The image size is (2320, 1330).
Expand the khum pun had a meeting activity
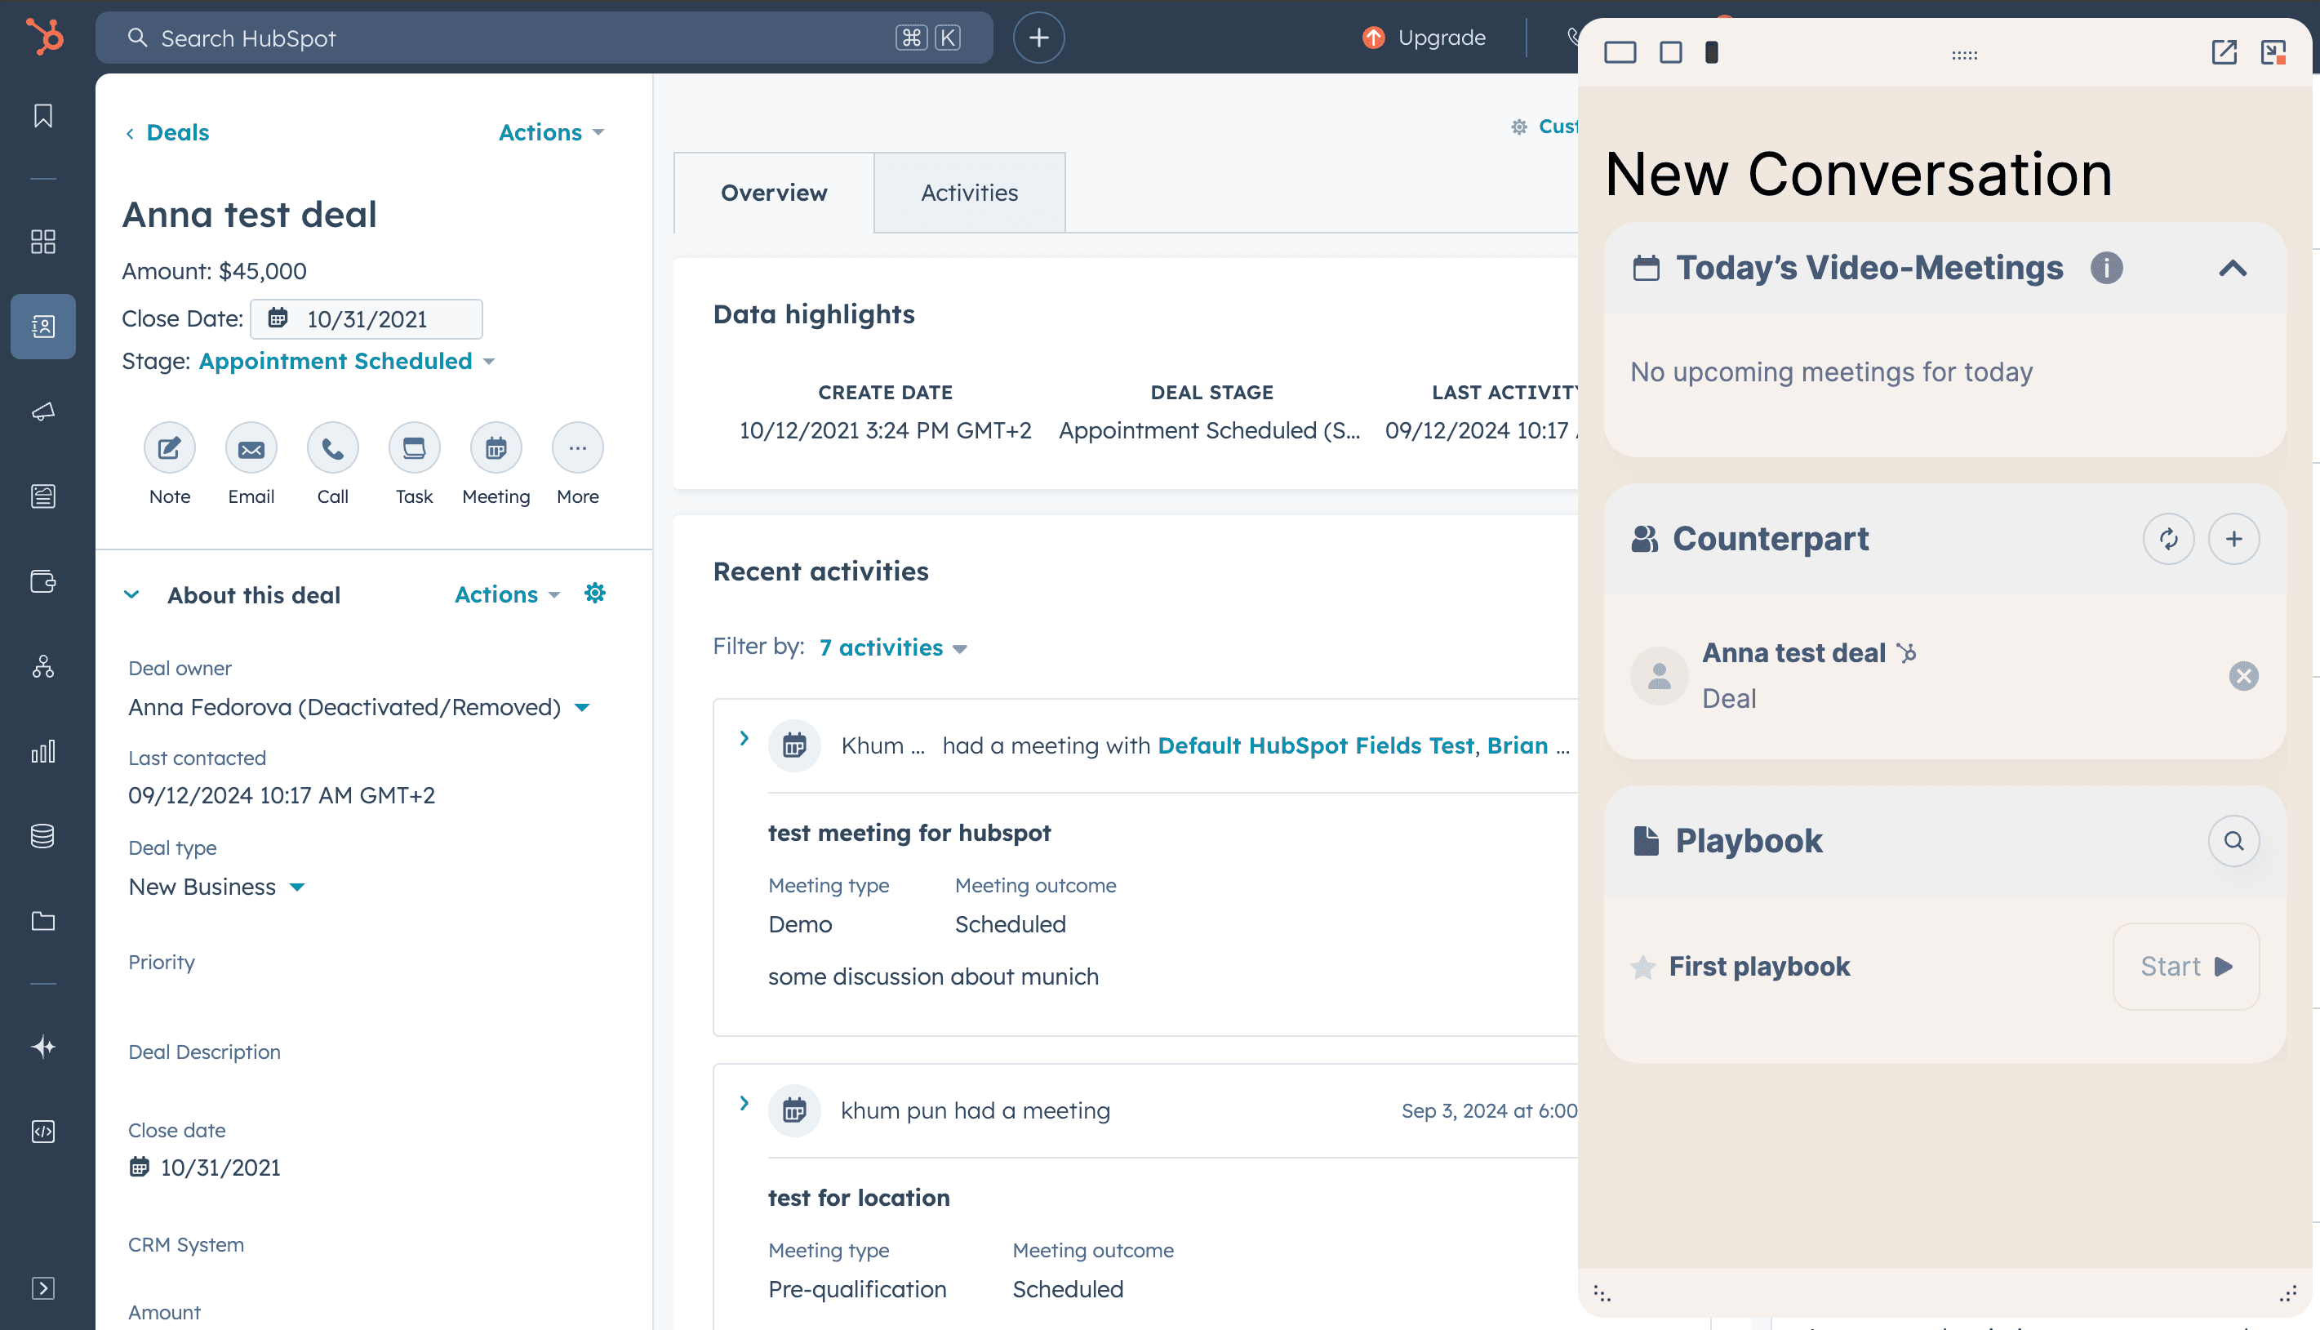point(744,1104)
